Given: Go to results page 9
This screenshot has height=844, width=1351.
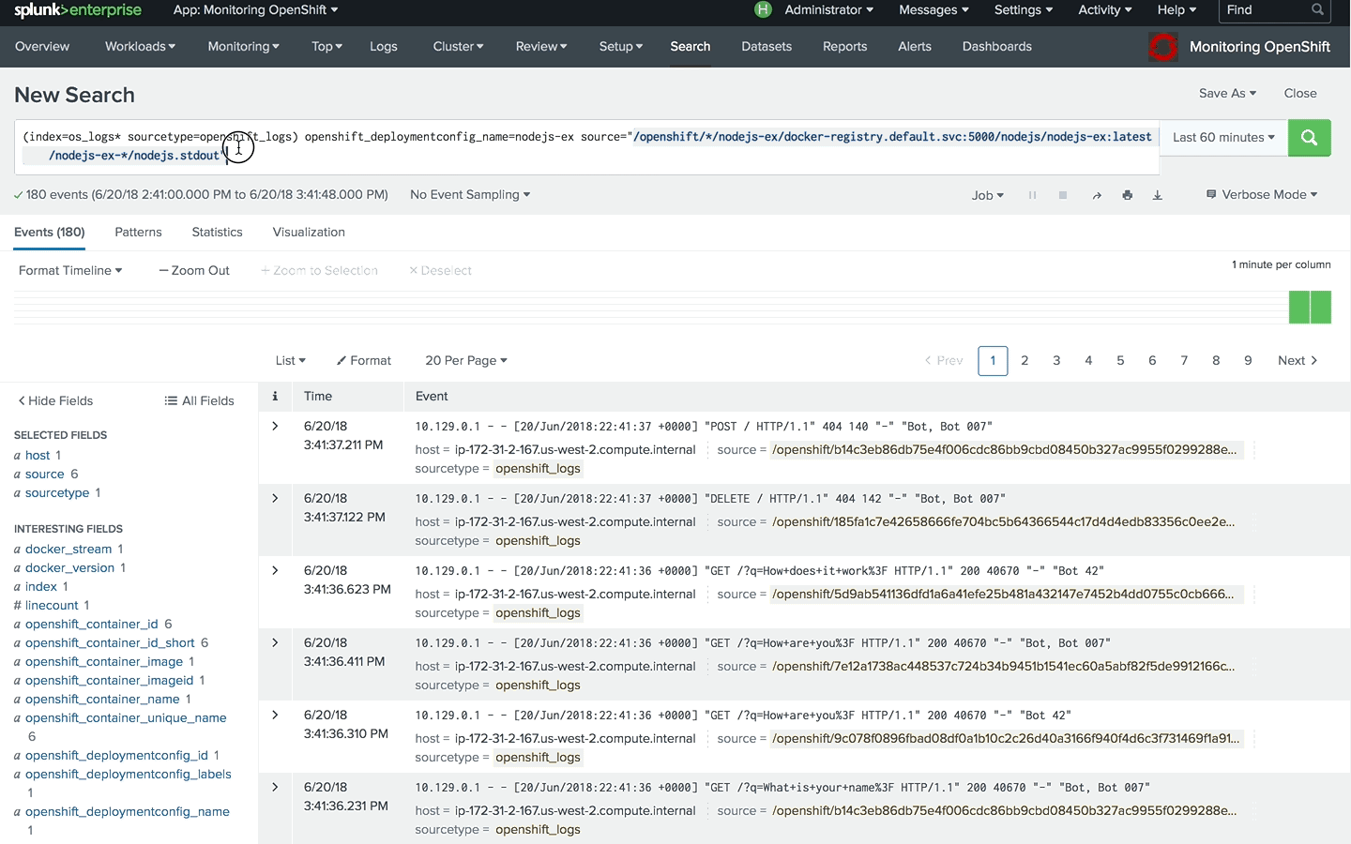Looking at the screenshot, I should pyautogui.click(x=1248, y=360).
